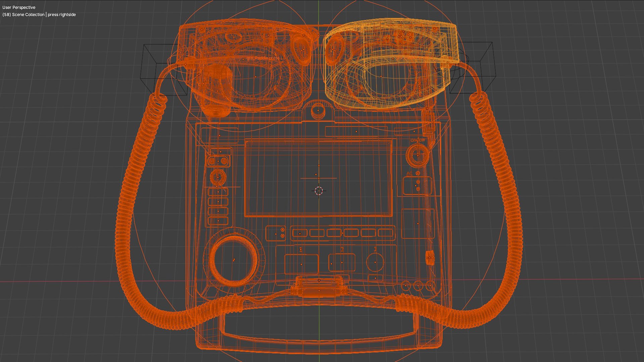Viewport: 644px width, 362px height.
Task: Click the 'User Perspective' overlay text
Action: pyautogui.click(x=19, y=7)
